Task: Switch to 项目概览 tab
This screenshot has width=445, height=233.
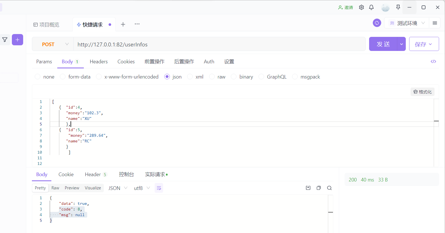Action: (x=46, y=25)
